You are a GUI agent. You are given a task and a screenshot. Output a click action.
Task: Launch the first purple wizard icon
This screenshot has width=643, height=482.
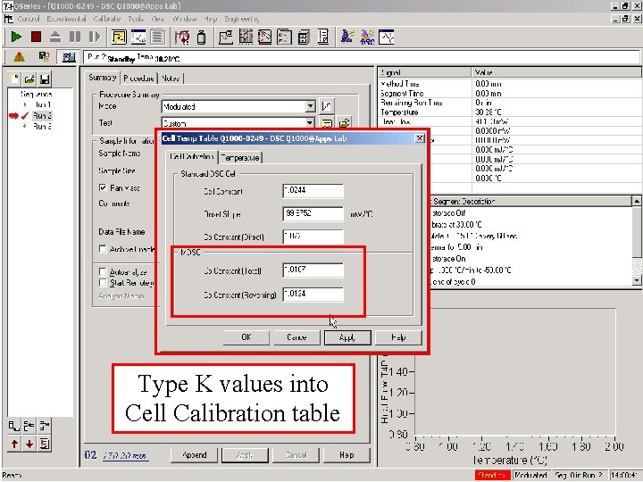click(347, 37)
